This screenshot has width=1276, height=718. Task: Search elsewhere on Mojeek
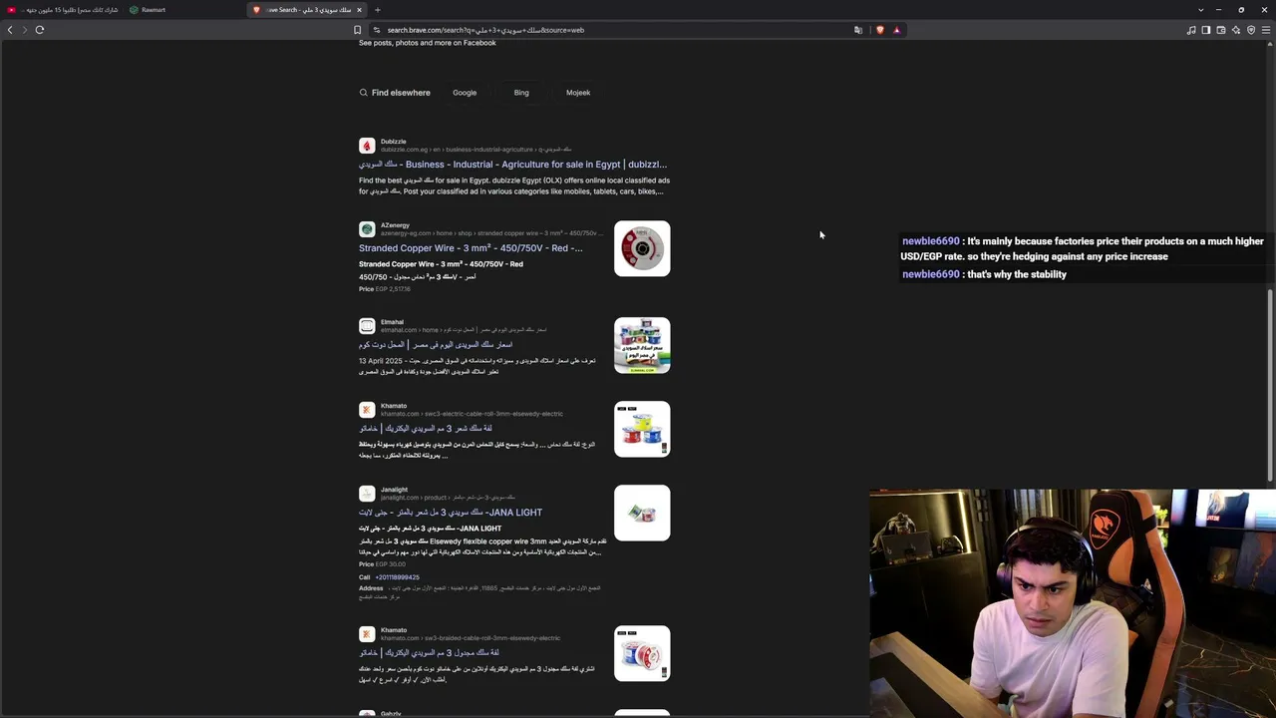coord(578,93)
